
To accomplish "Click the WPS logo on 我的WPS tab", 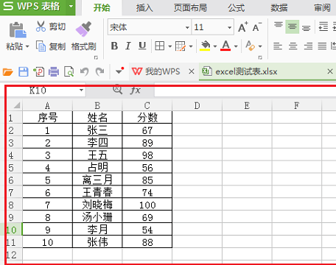I will (x=137, y=71).
